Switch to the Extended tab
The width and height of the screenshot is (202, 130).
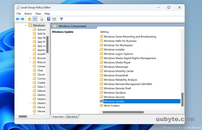[x=58, y=117]
